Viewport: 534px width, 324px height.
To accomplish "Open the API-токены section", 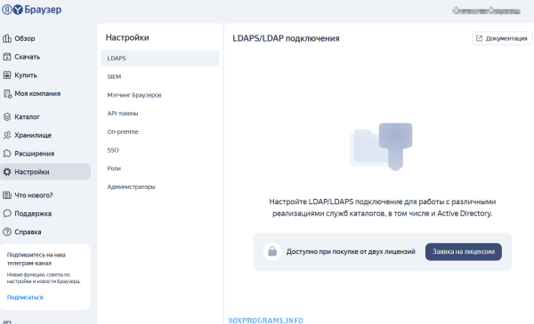I will tap(159, 114).
